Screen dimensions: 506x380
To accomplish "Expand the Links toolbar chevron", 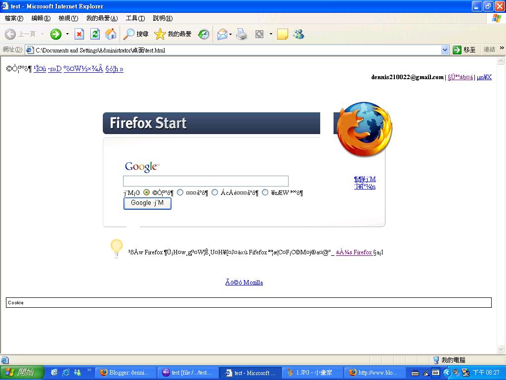I will [x=502, y=48].
